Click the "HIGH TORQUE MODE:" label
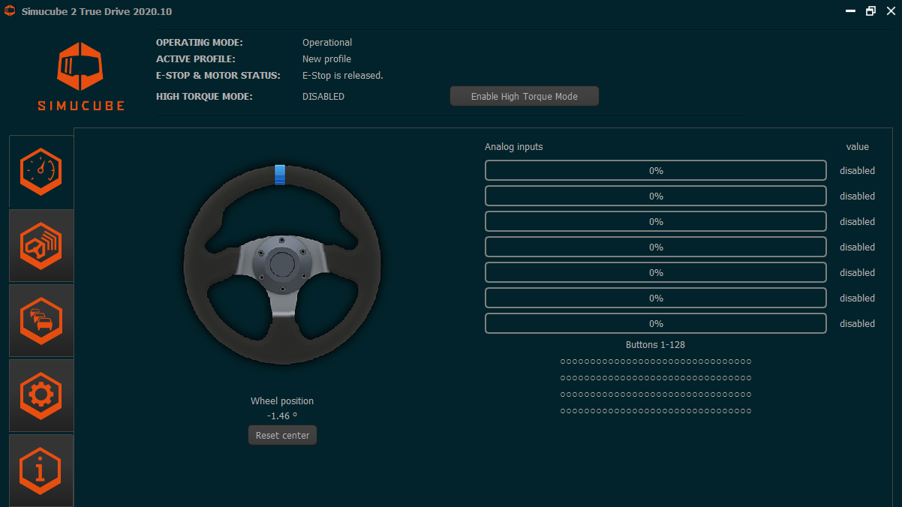This screenshot has width=902, height=507. tap(204, 97)
